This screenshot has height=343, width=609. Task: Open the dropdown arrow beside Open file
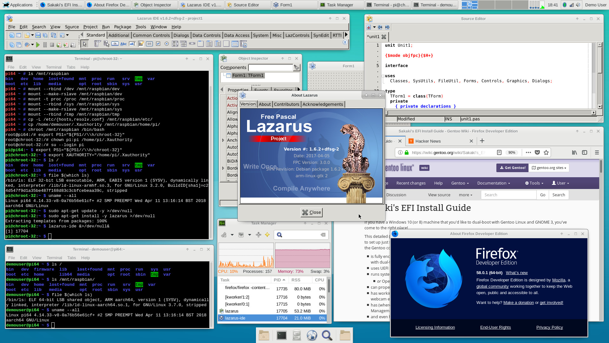tap(32, 35)
